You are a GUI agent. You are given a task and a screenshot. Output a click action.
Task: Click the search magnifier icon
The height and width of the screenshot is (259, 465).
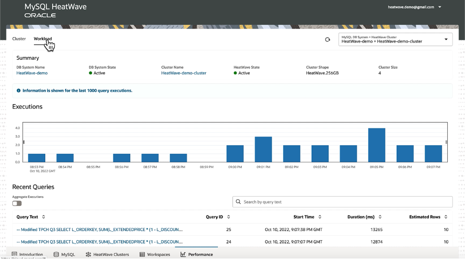238,202
